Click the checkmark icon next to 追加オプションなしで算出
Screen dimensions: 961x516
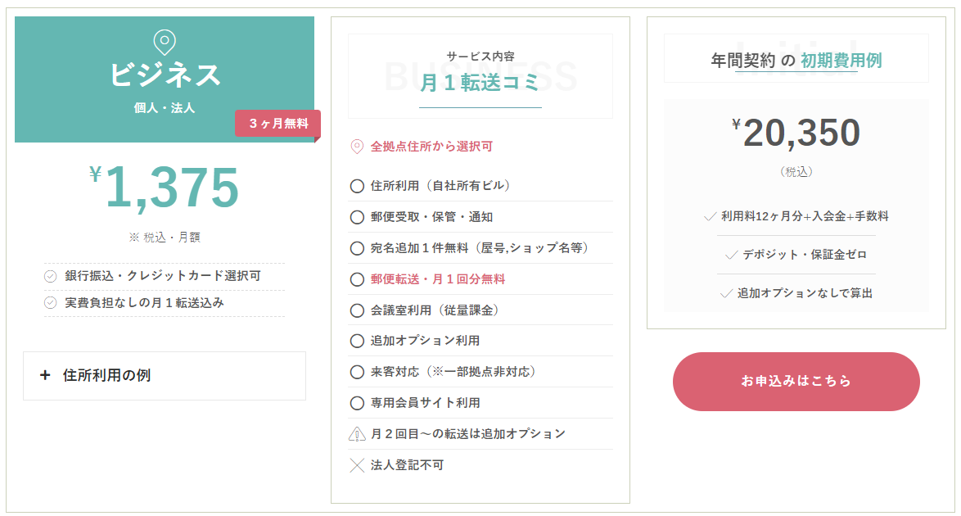click(x=726, y=294)
